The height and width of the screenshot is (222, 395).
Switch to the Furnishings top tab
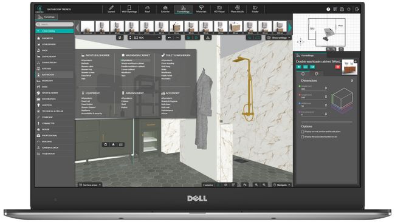[183, 9]
